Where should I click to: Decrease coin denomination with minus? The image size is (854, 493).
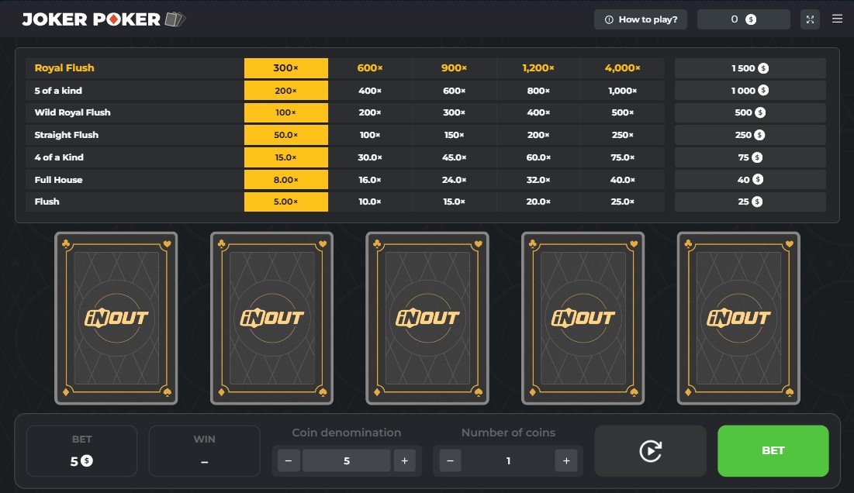(x=289, y=460)
